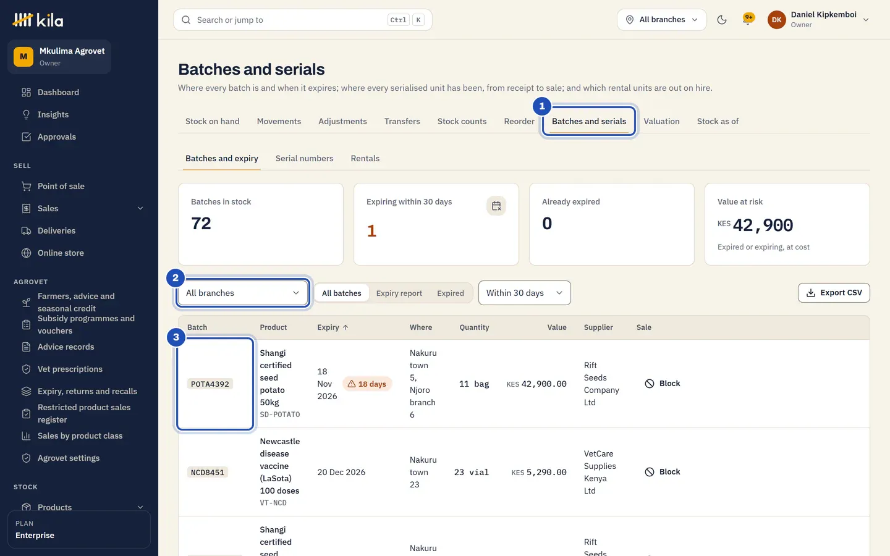Expand the Products sidebar submenu
Image resolution: width=890 pixels, height=556 pixels.
pos(140,507)
